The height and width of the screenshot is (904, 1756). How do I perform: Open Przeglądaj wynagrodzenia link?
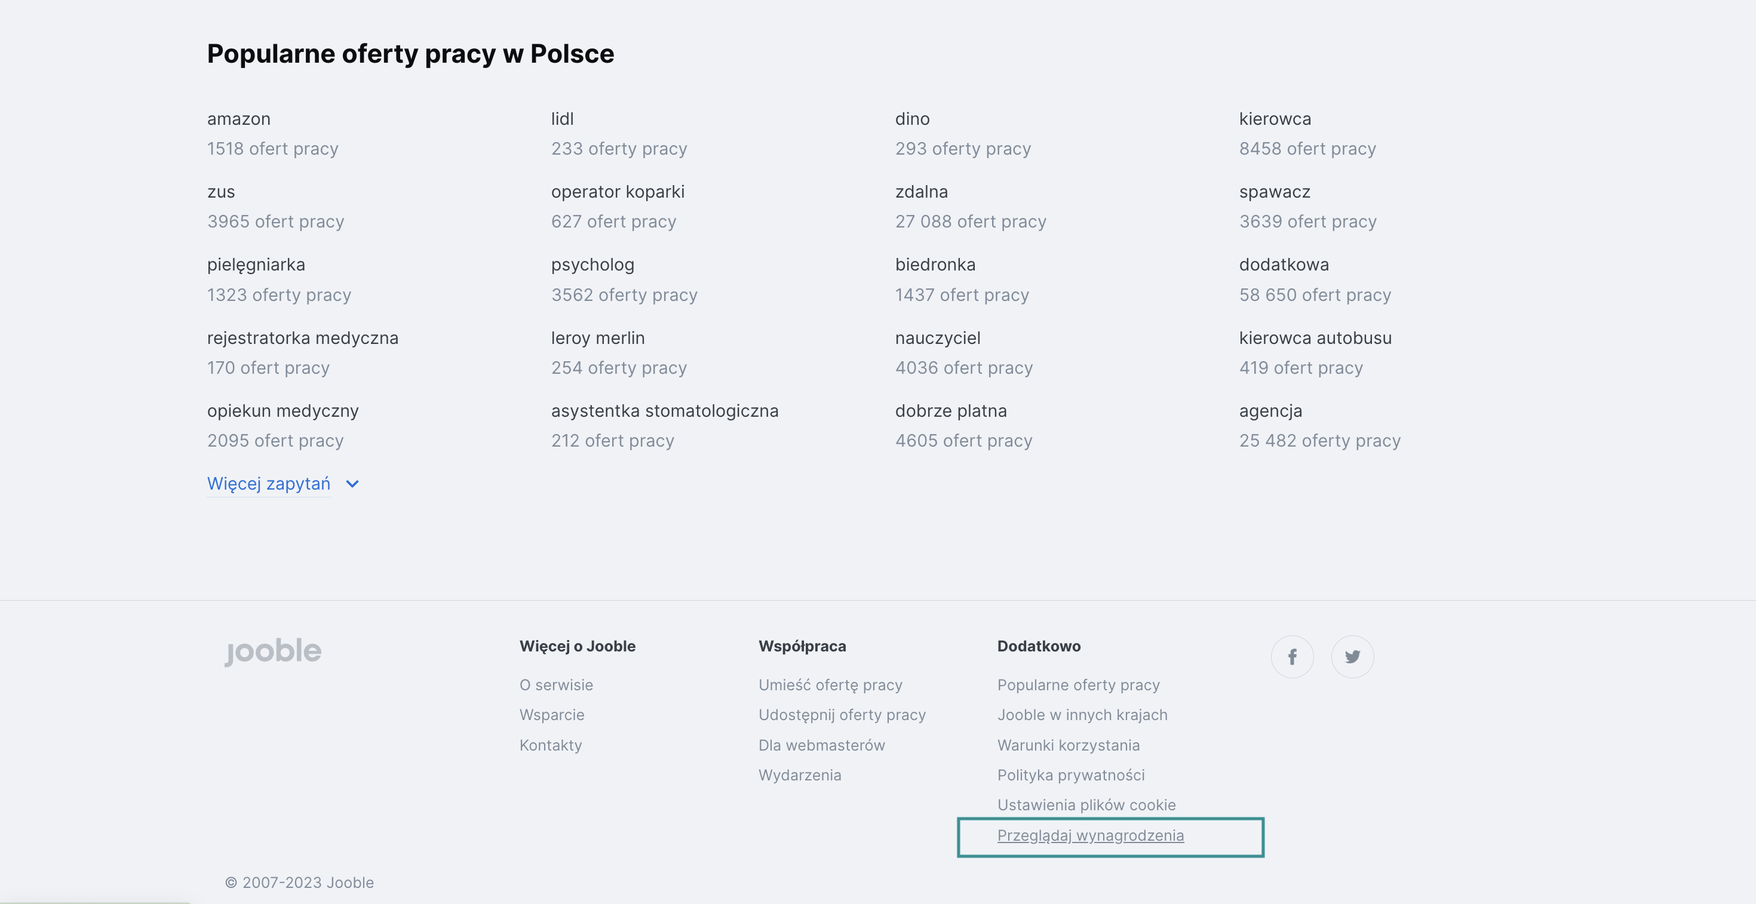click(x=1090, y=835)
